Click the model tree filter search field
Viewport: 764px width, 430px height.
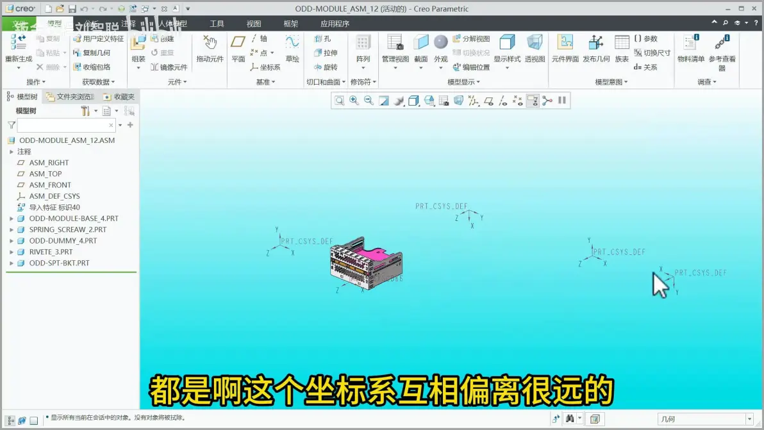tap(66, 125)
